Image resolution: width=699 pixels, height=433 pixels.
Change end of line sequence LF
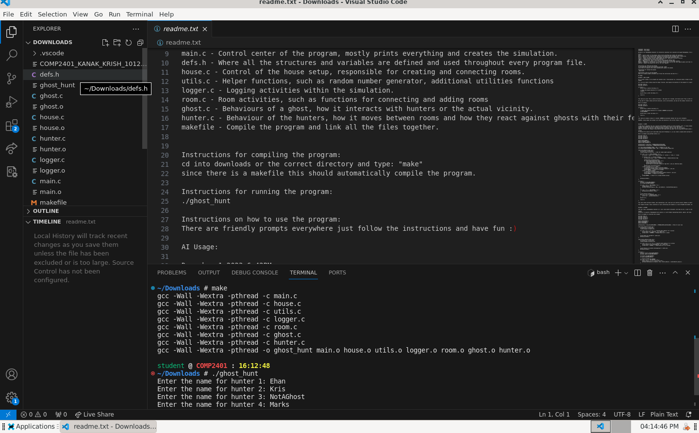[642, 415]
